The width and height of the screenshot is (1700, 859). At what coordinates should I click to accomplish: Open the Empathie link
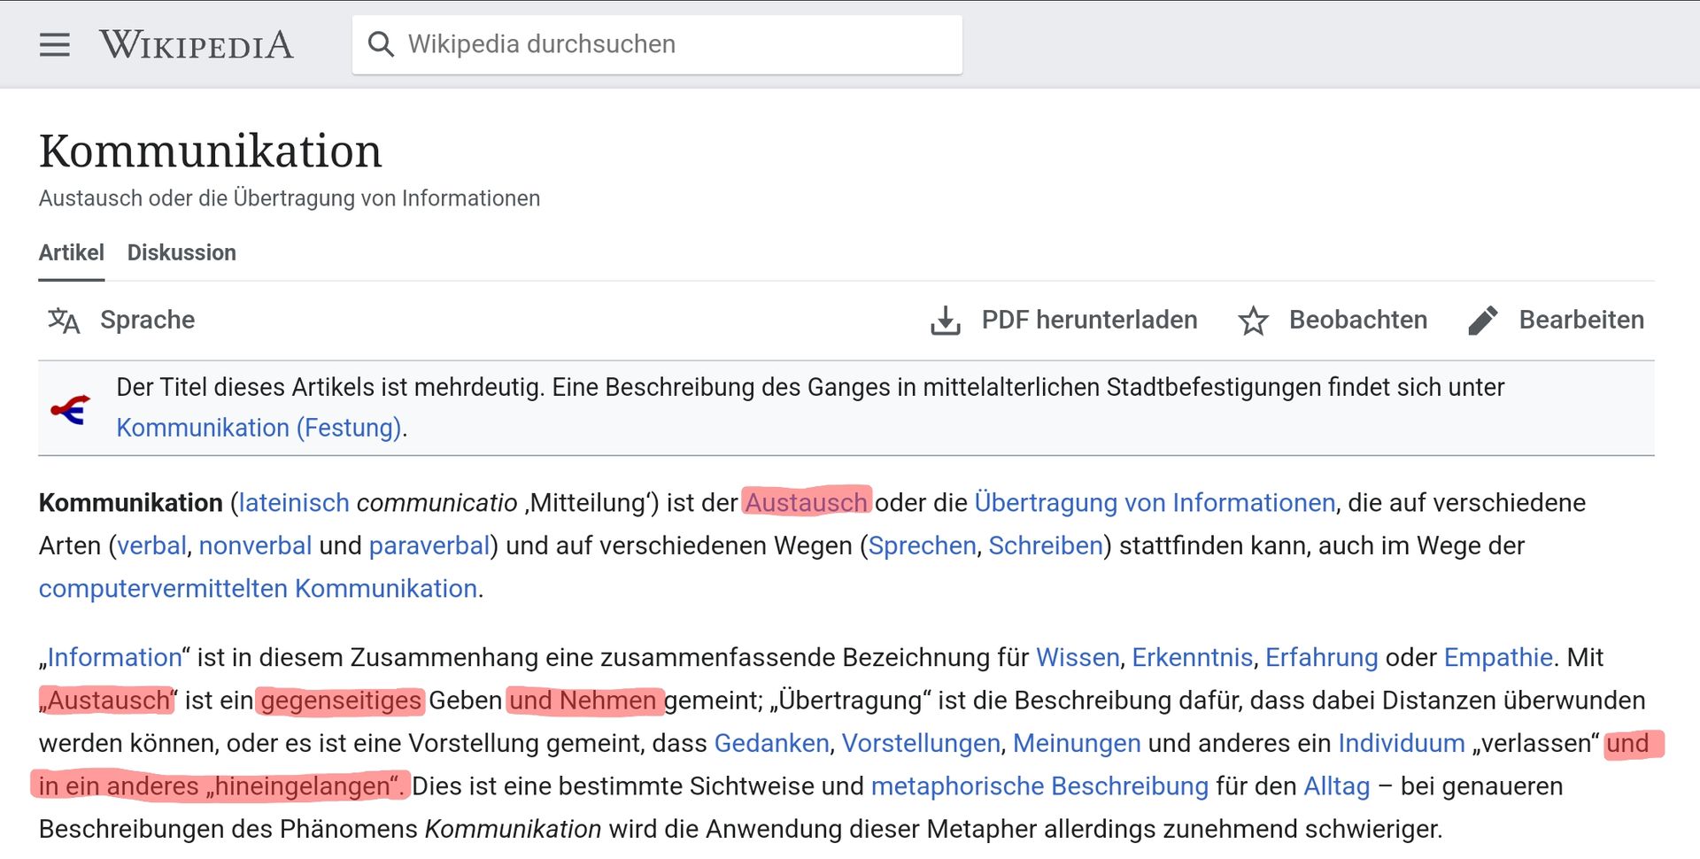(x=1498, y=658)
